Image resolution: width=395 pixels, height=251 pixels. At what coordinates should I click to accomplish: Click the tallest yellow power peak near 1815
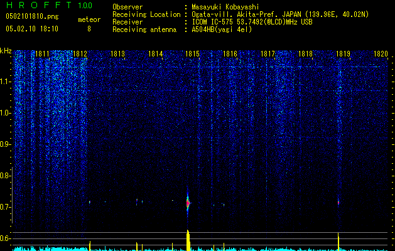tap(188, 240)
